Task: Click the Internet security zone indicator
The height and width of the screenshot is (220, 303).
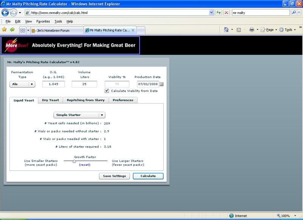Action: [x=238, y=216]
